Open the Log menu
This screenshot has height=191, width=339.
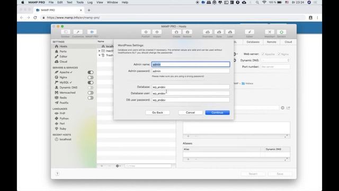(x=90, y=2)
